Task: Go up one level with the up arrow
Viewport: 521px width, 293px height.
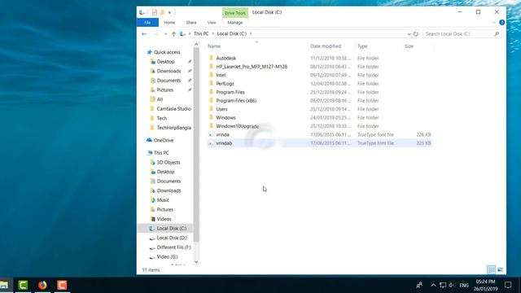Action: [173, 34]
